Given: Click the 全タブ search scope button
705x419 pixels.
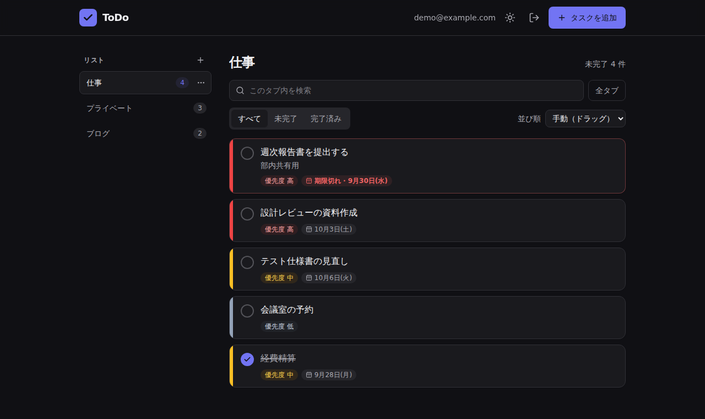Looking at the screenshot, I should click(x=607, y=90).
